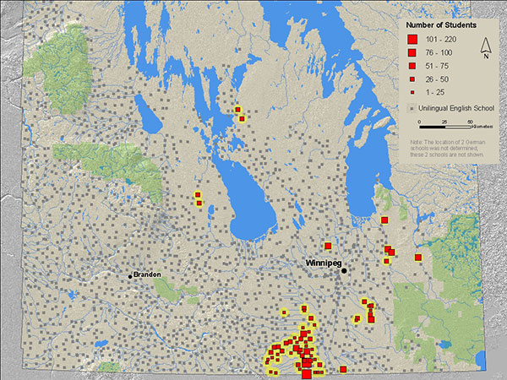
Task: Click the Unilingual English School legend label
Action: pyautogui.click(x=452, y=108)
